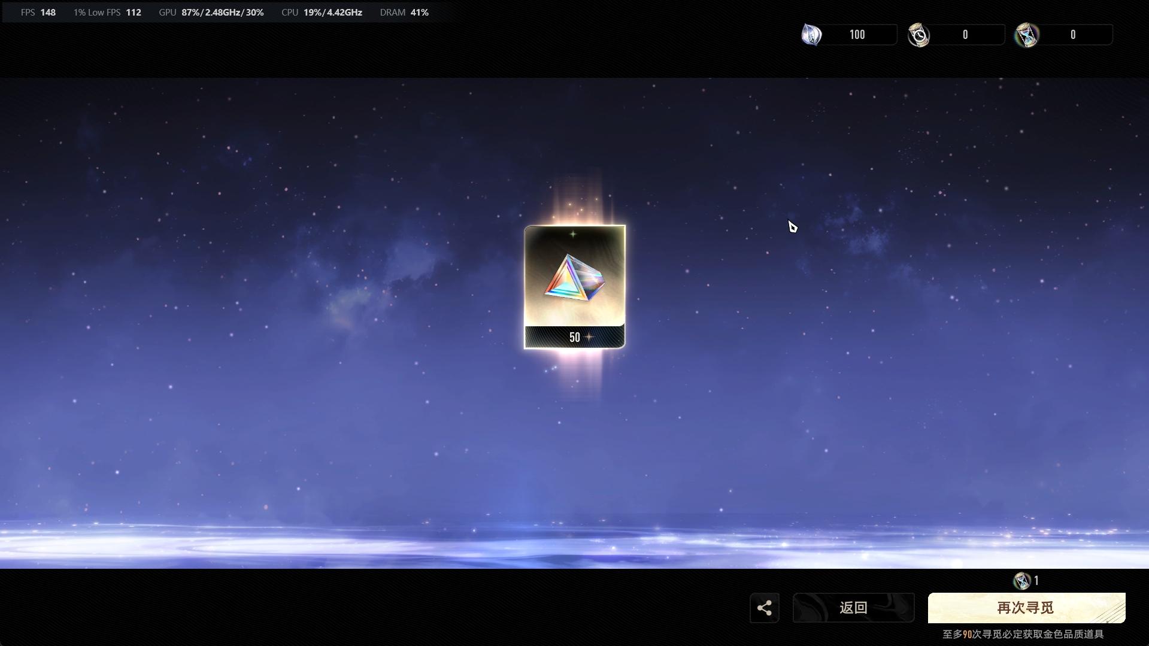Viewport: 1149px width, 646px height.
Task: Click the hourglass cost icon above 再次寻觅
Action: point(1021,581)
